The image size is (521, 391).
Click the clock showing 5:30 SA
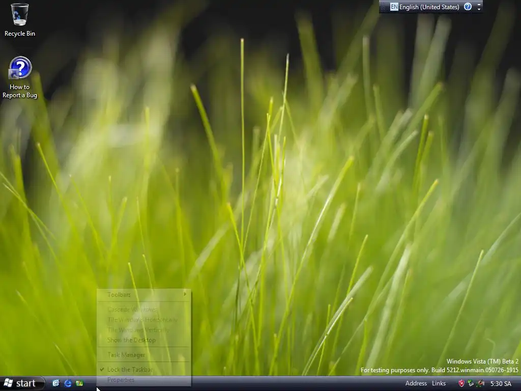point(501,384)
